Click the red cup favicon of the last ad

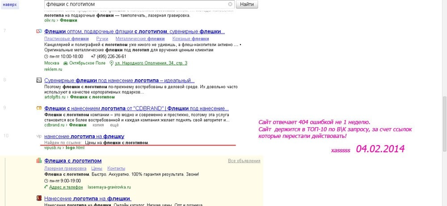point(39,198)
